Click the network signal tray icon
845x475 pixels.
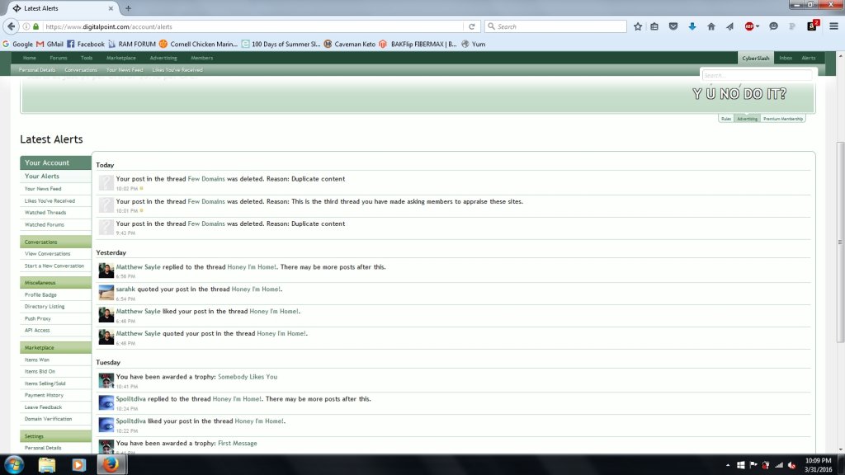coord(779,465)
